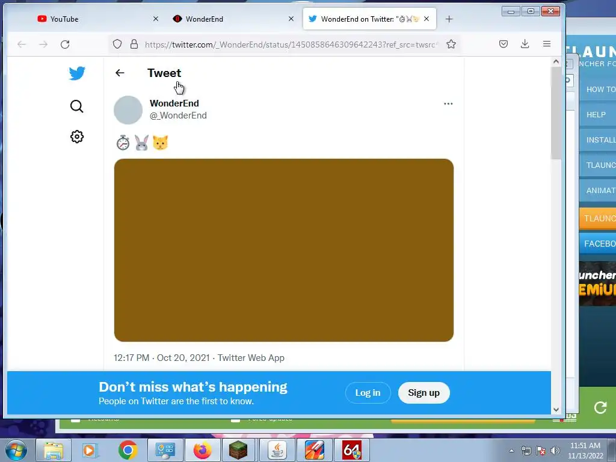Click orange TLAUNC button in TLauncher window

(x=597, y=218)
